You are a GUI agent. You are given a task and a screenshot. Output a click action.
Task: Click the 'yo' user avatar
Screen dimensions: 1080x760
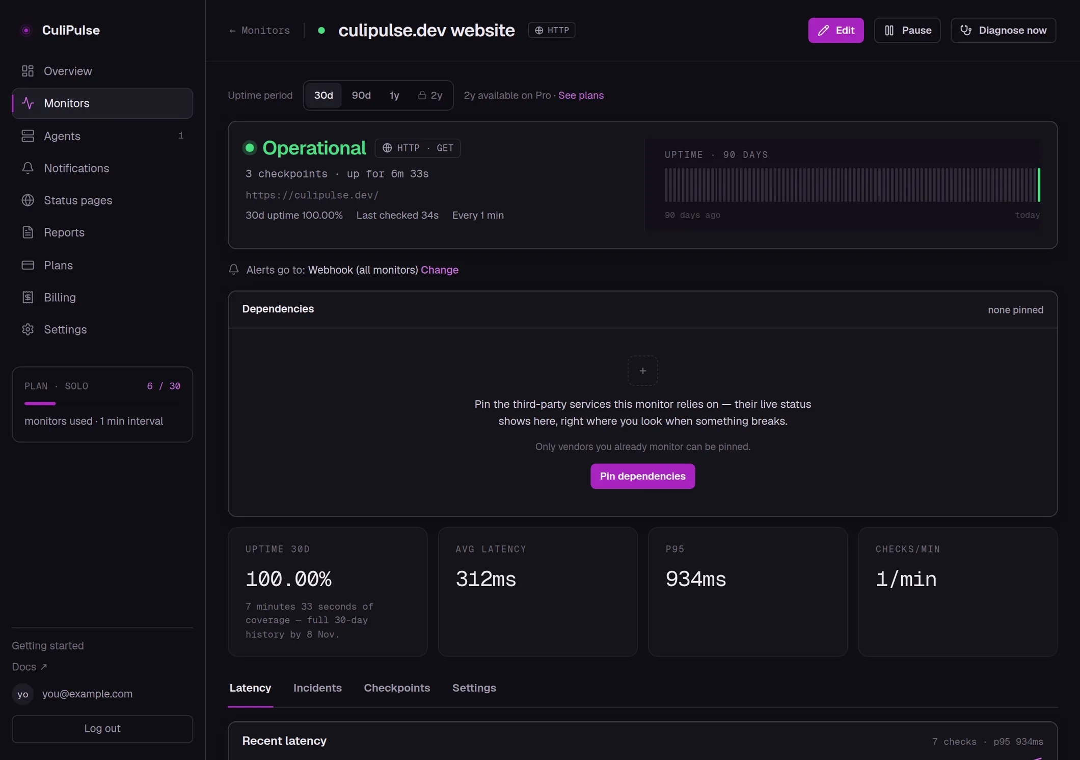23,694
